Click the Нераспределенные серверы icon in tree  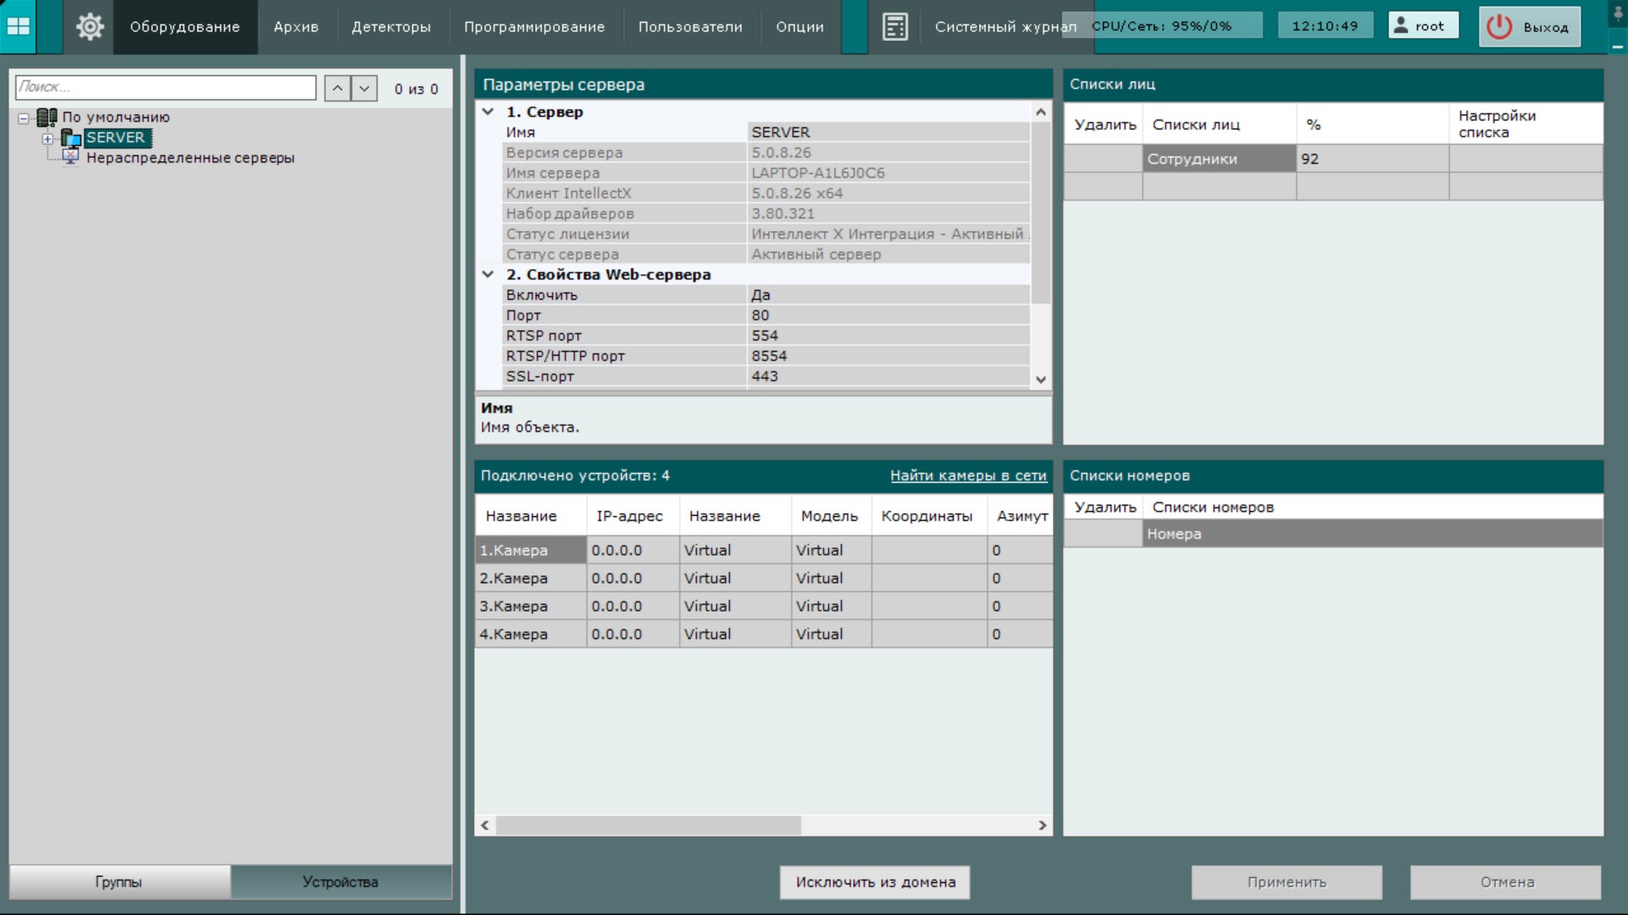pyautogui.click(x=71, y=158)
